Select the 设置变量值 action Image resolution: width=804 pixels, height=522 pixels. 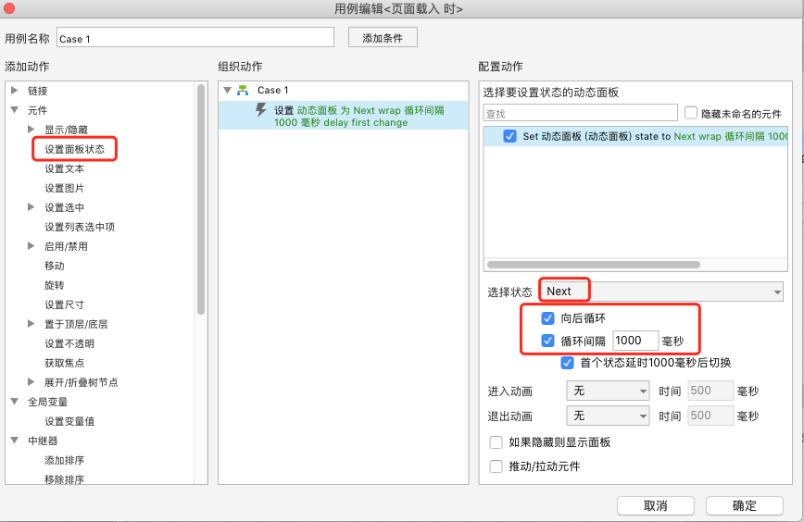tap(69, 422)
